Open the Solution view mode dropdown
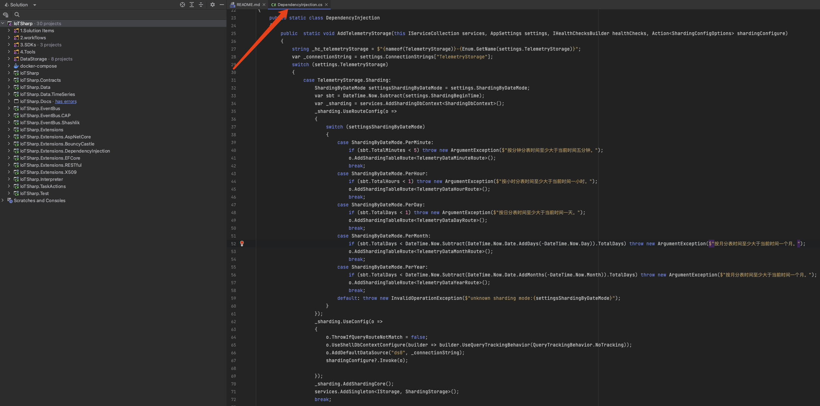Image resolution: width=820 pixels, height=406 pixels. [x=34, y=5]
